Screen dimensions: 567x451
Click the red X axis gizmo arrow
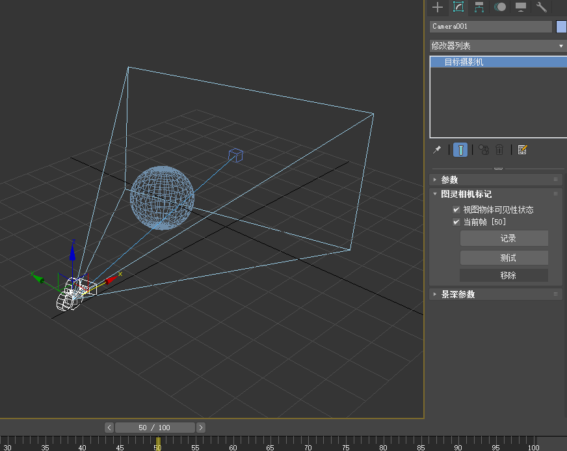coord(111,280)
